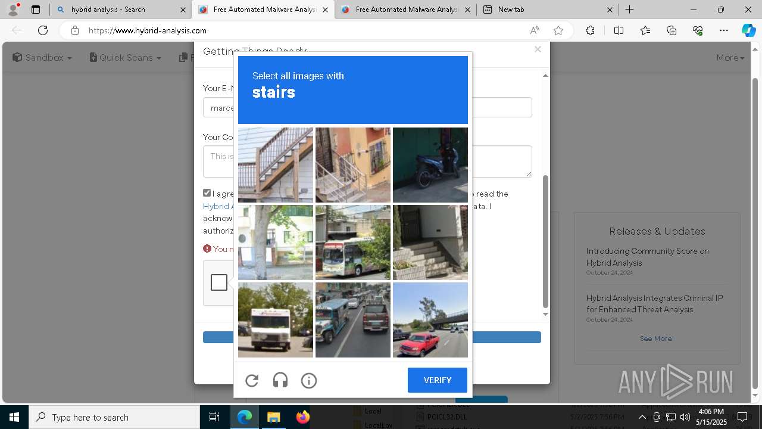Select the concrete steps with doorway image
762x429 pixels.
click(x=430, y=243)
